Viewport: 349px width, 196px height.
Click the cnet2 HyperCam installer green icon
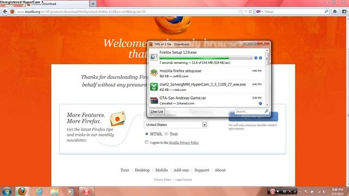pyautogui.click(x=154, y=87)
